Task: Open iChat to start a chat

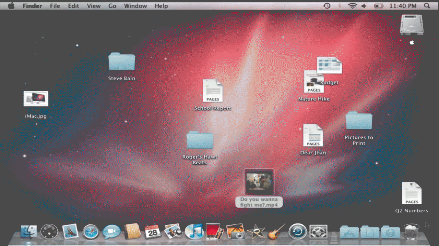Action: (x=111, y=231)
